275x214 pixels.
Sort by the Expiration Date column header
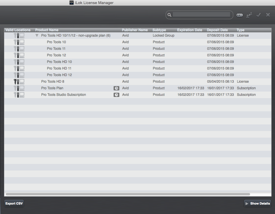189,30
